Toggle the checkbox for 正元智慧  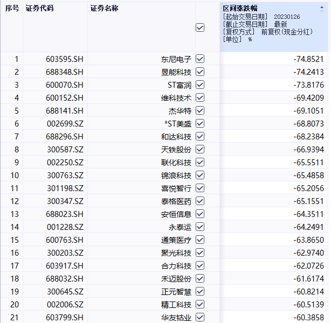coord(200,291)
